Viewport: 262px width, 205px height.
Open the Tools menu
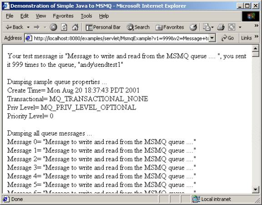(86, 16)
